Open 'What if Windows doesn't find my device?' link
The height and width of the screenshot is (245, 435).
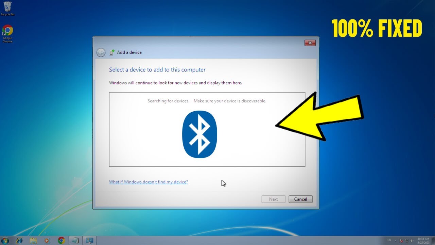pyautogui.click(x=148, y=182)
